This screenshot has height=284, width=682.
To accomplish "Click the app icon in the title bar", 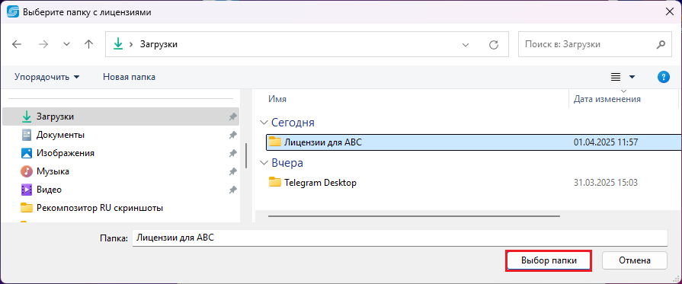I will tap(14, 12).
